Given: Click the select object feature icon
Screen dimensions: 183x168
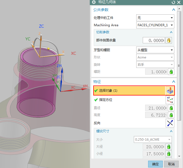Looking at the screenshot, I should (x=170, y=91).
